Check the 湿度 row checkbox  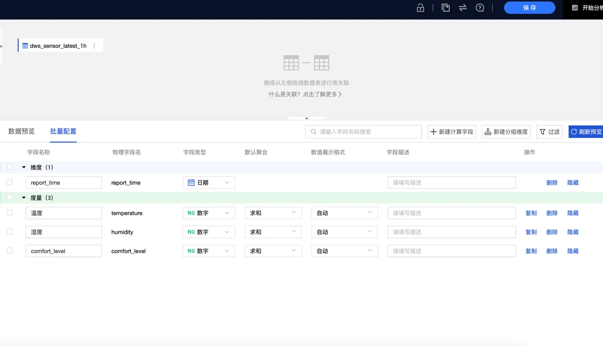click(9, 231)
